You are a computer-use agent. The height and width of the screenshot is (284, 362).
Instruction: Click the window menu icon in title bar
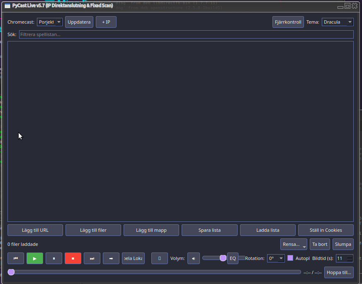pos(7,6)
